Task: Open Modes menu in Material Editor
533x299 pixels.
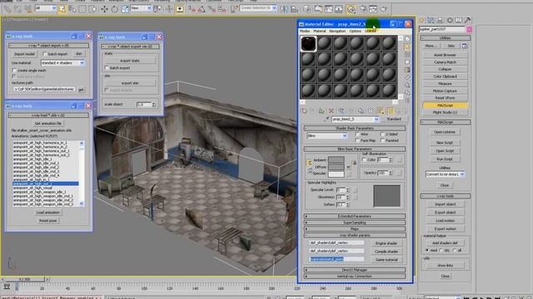Action: click(x=305, y=31)
